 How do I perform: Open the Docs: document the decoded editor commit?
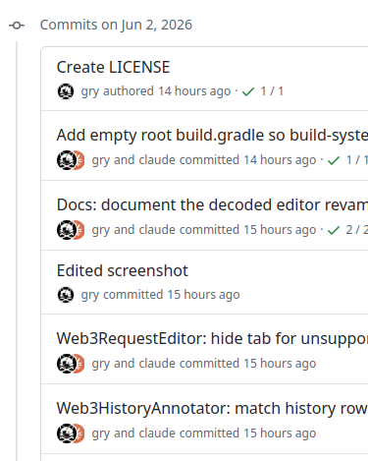212,205
